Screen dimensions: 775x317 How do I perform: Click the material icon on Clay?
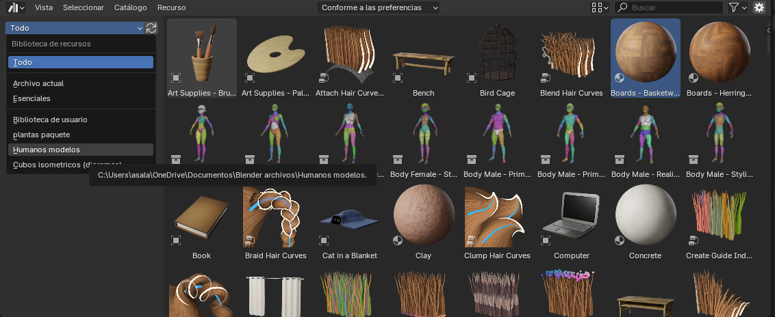pos(398,240)
